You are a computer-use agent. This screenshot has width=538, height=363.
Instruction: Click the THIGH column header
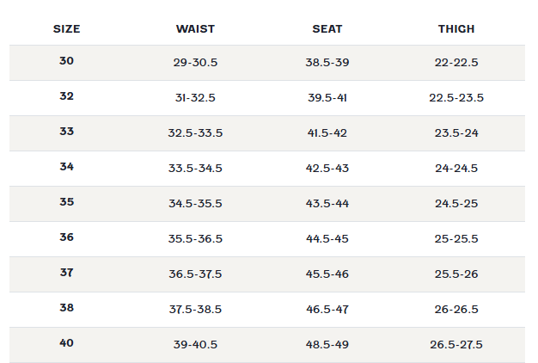(456, 29)
